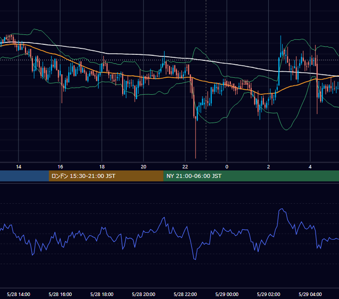Image resolution: width=339 pixels, height=299 pixels.
Task: Select the NY 21:00-06:00 JST session bar
Action: pyautogui.click(x=251, y=176)
